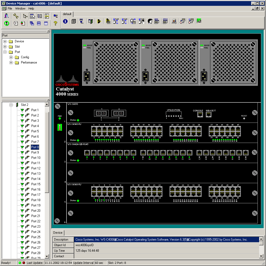The image size is (266, 266).
Task: Select the default tab
Action: click(67, 14)
